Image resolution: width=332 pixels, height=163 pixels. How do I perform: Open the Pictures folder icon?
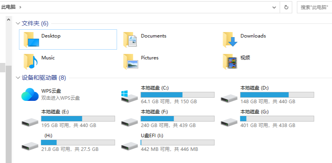tap(131, 61)
